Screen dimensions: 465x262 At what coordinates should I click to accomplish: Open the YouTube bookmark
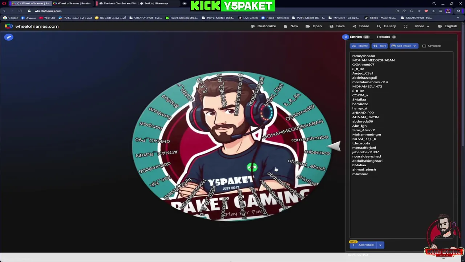tap(47, 18)
